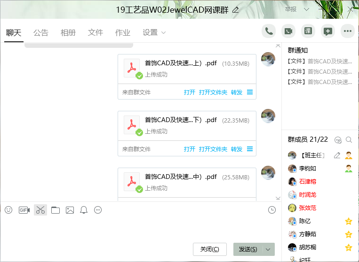Viewport: 359px width, 262px height.
Task: Click 打开 on the 10.35MB file
Action: tap(189, 92)
